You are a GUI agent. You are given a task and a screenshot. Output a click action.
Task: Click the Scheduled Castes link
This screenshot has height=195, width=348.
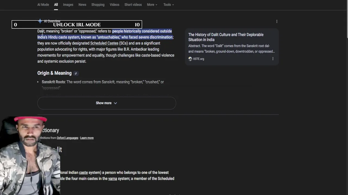pyautogui.click(x=104, y=43)
